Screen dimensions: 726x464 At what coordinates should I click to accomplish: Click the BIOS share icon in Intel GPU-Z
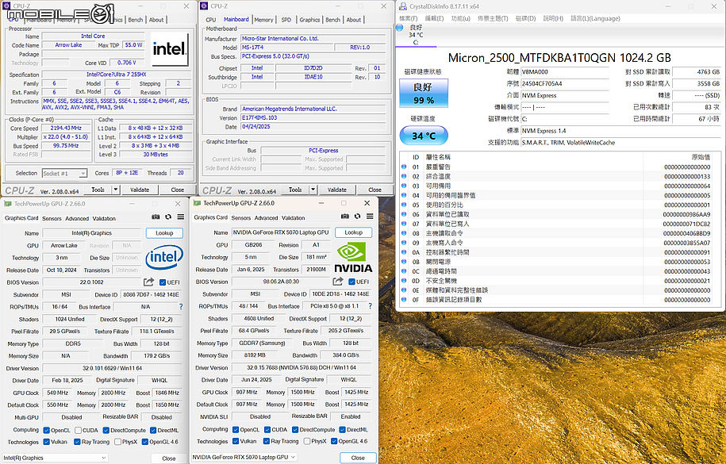click(x=148, y=282)
